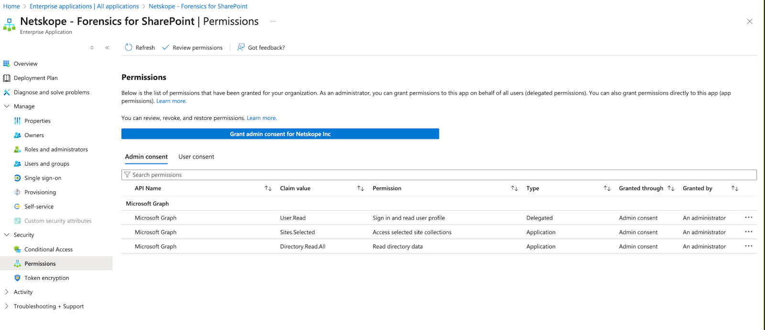This screenshot has height=330, width=765.
Task: Close the Permissions blade with X button
Action: tap(750, 21)
